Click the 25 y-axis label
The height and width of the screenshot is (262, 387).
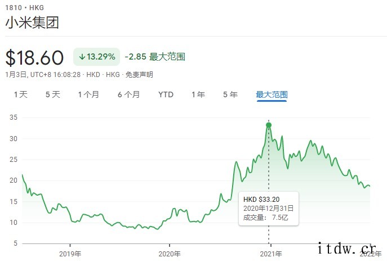click(x=14, y=160)
